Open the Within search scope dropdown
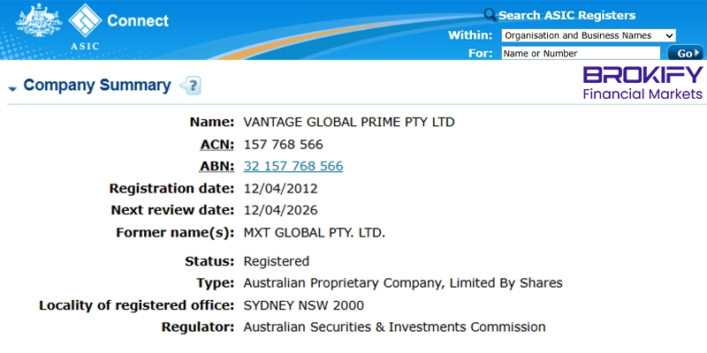707x353 pixels. [589, 35]
